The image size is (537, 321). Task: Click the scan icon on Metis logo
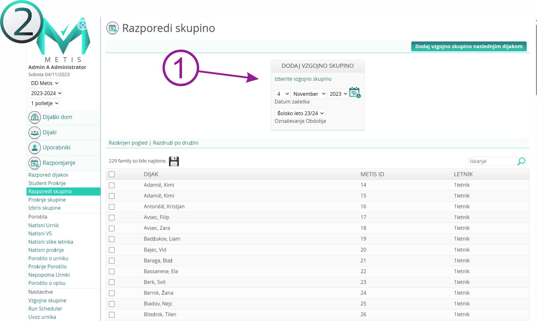pyautogui.click(x=83, y=25)
